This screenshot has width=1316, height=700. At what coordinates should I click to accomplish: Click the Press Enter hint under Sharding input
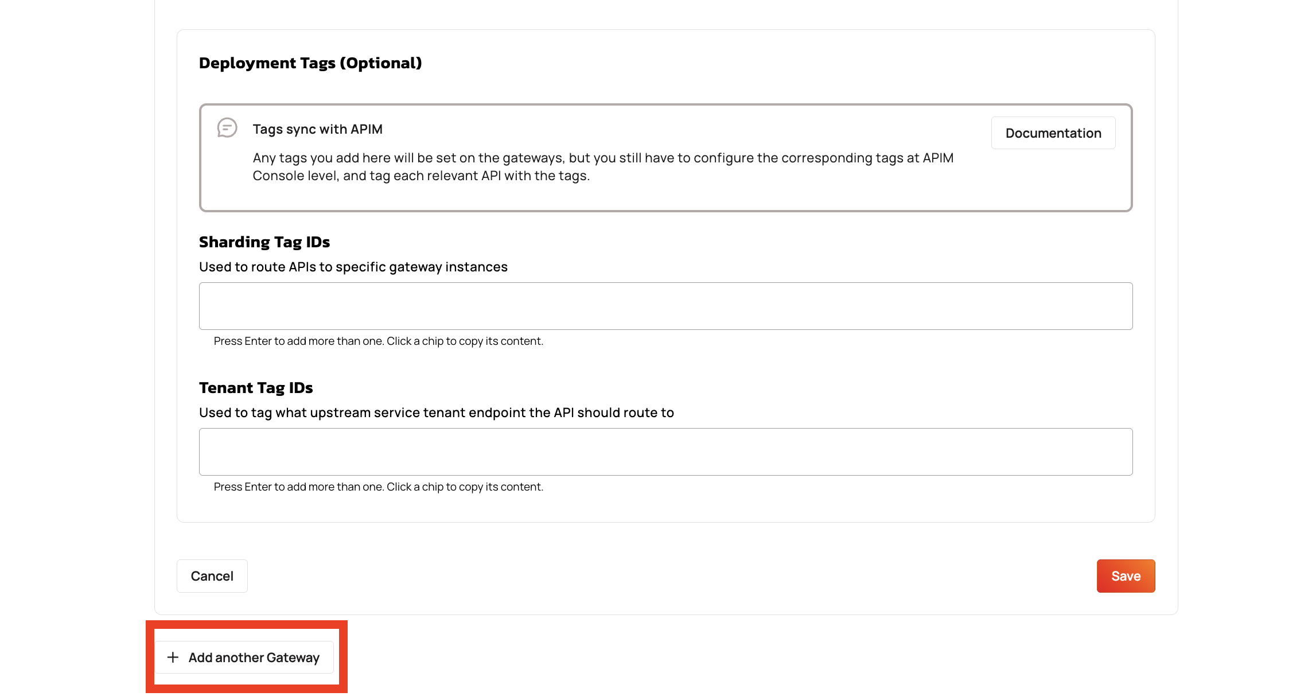click(379, 341)
